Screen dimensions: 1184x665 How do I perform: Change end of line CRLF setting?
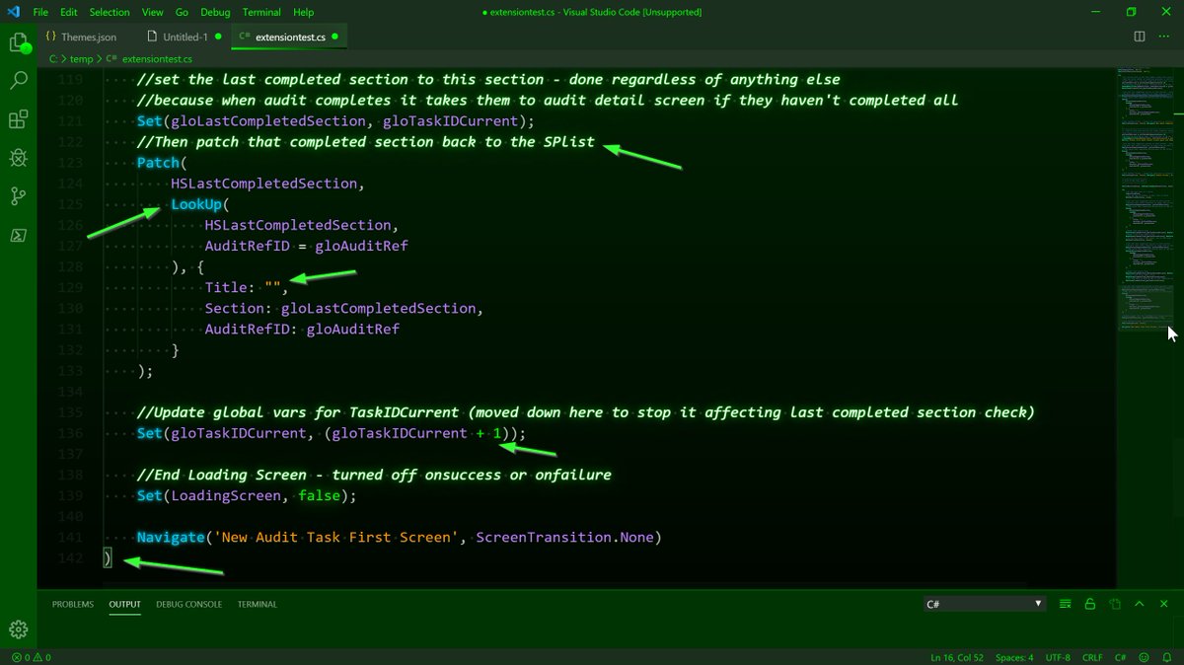pos(1092,657)
